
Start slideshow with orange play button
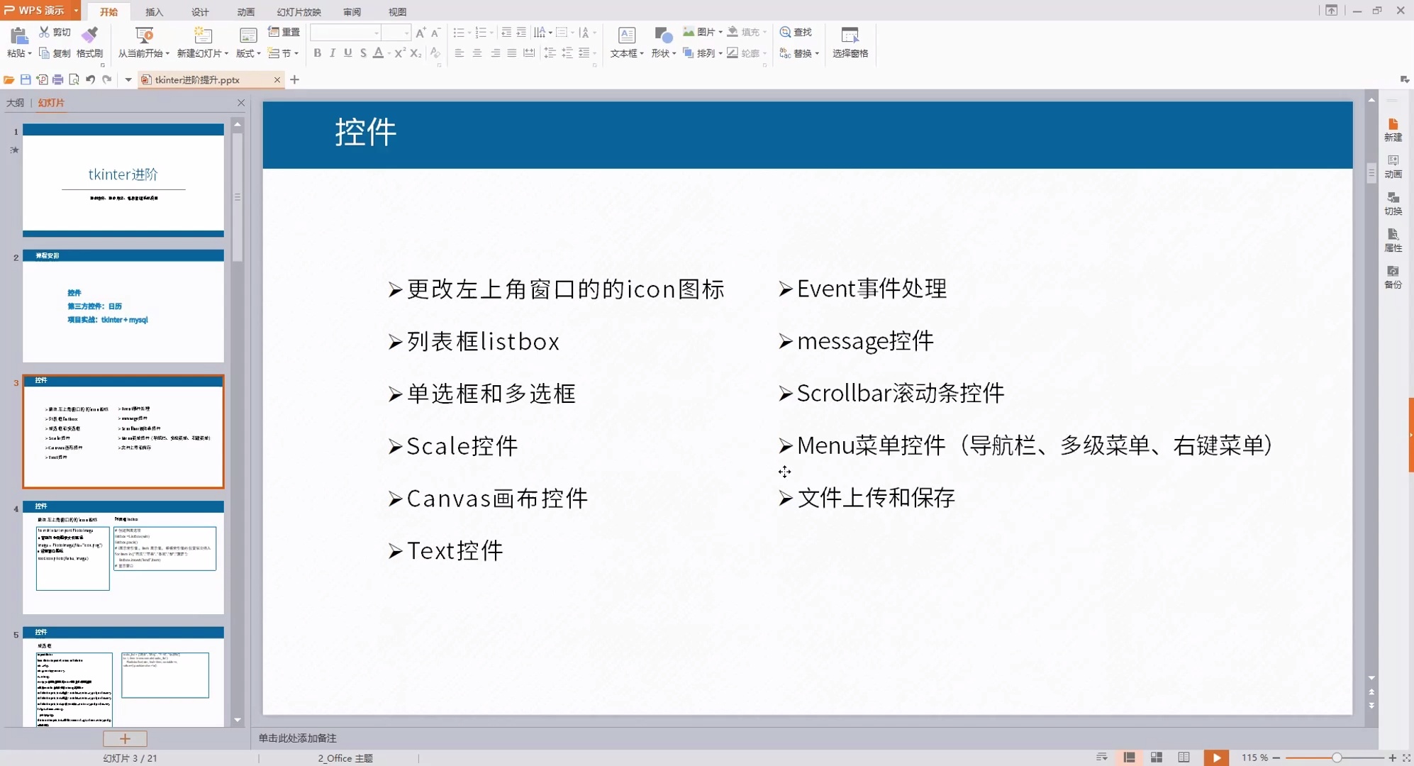point(1216,757)
